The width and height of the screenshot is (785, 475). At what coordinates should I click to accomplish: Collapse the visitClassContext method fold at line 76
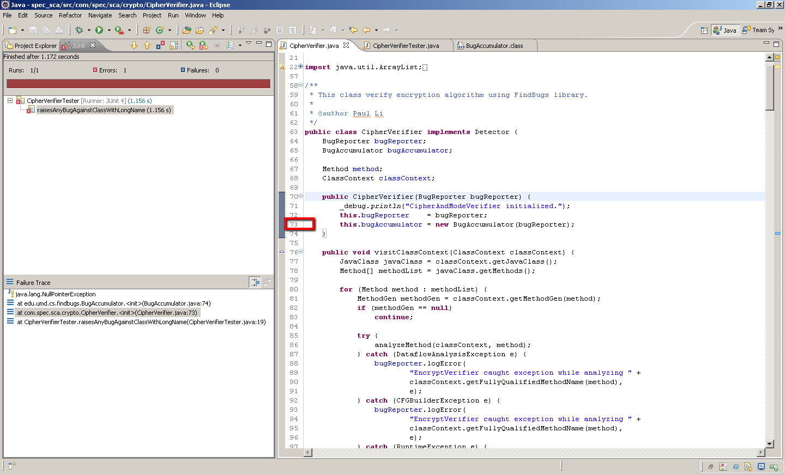301,252
